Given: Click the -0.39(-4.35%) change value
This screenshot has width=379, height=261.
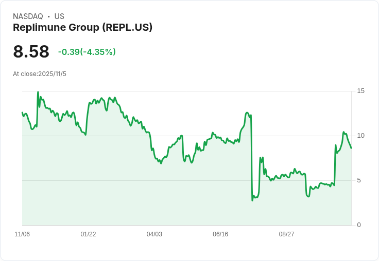Looking at the screenshot, I should point(87,52).
